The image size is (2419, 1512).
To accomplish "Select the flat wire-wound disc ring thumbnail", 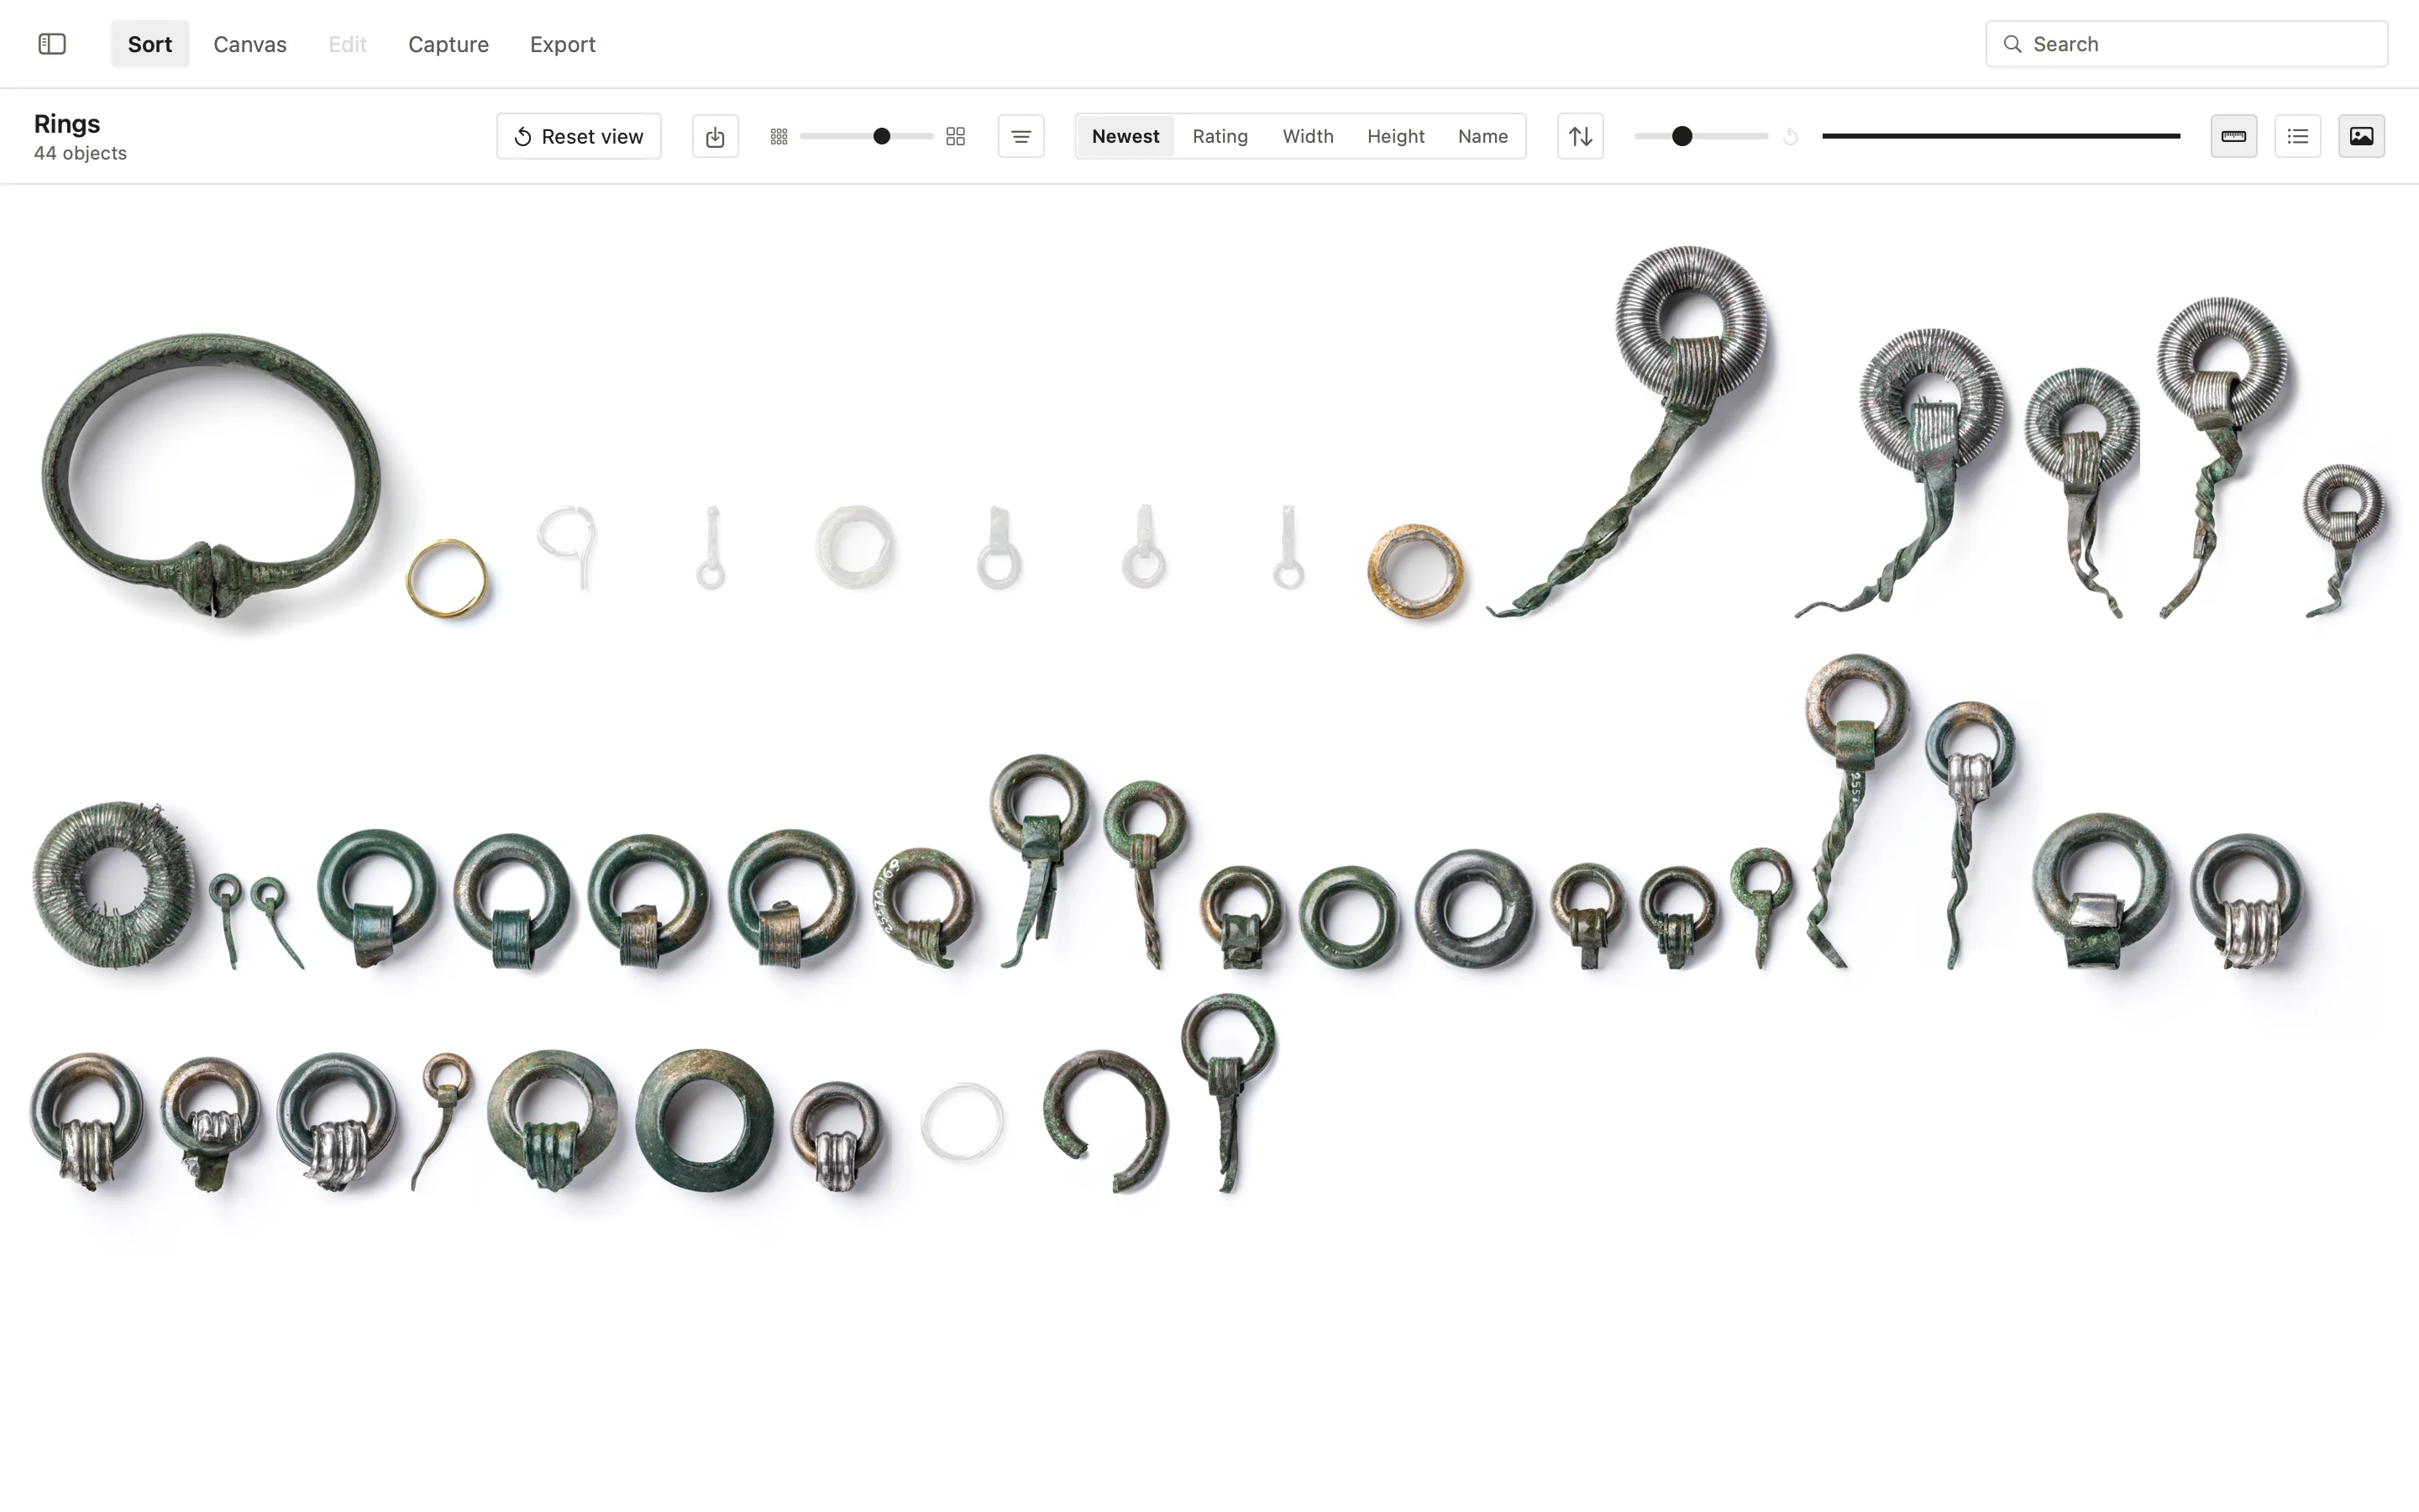I will click(x=114, y=884).
